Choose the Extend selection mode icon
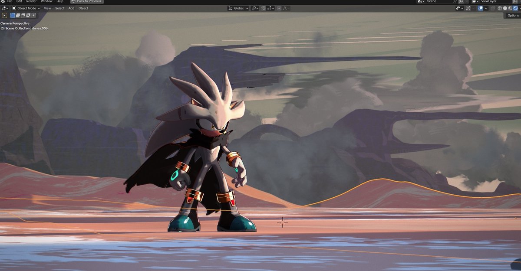Screen dimensions: 521x271 (x=18, y=15)
